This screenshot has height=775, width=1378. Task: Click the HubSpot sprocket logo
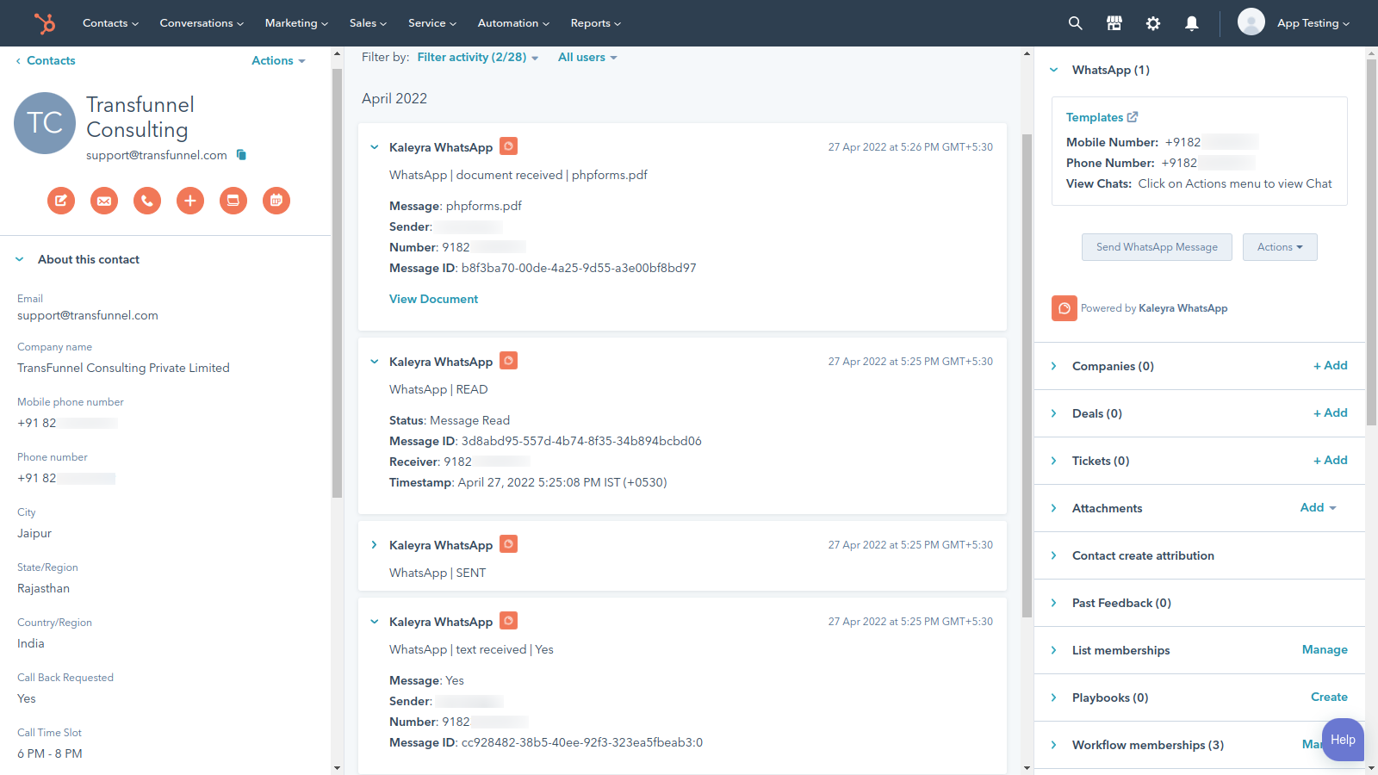[44, 23]
